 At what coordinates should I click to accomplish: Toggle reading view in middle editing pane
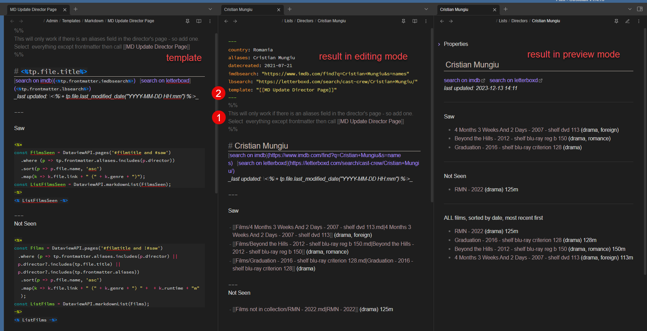tap(415, 21)
